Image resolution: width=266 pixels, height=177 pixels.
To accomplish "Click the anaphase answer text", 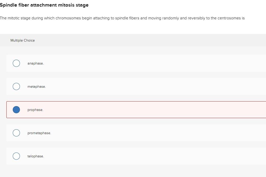I will click(x=35, y=63).
